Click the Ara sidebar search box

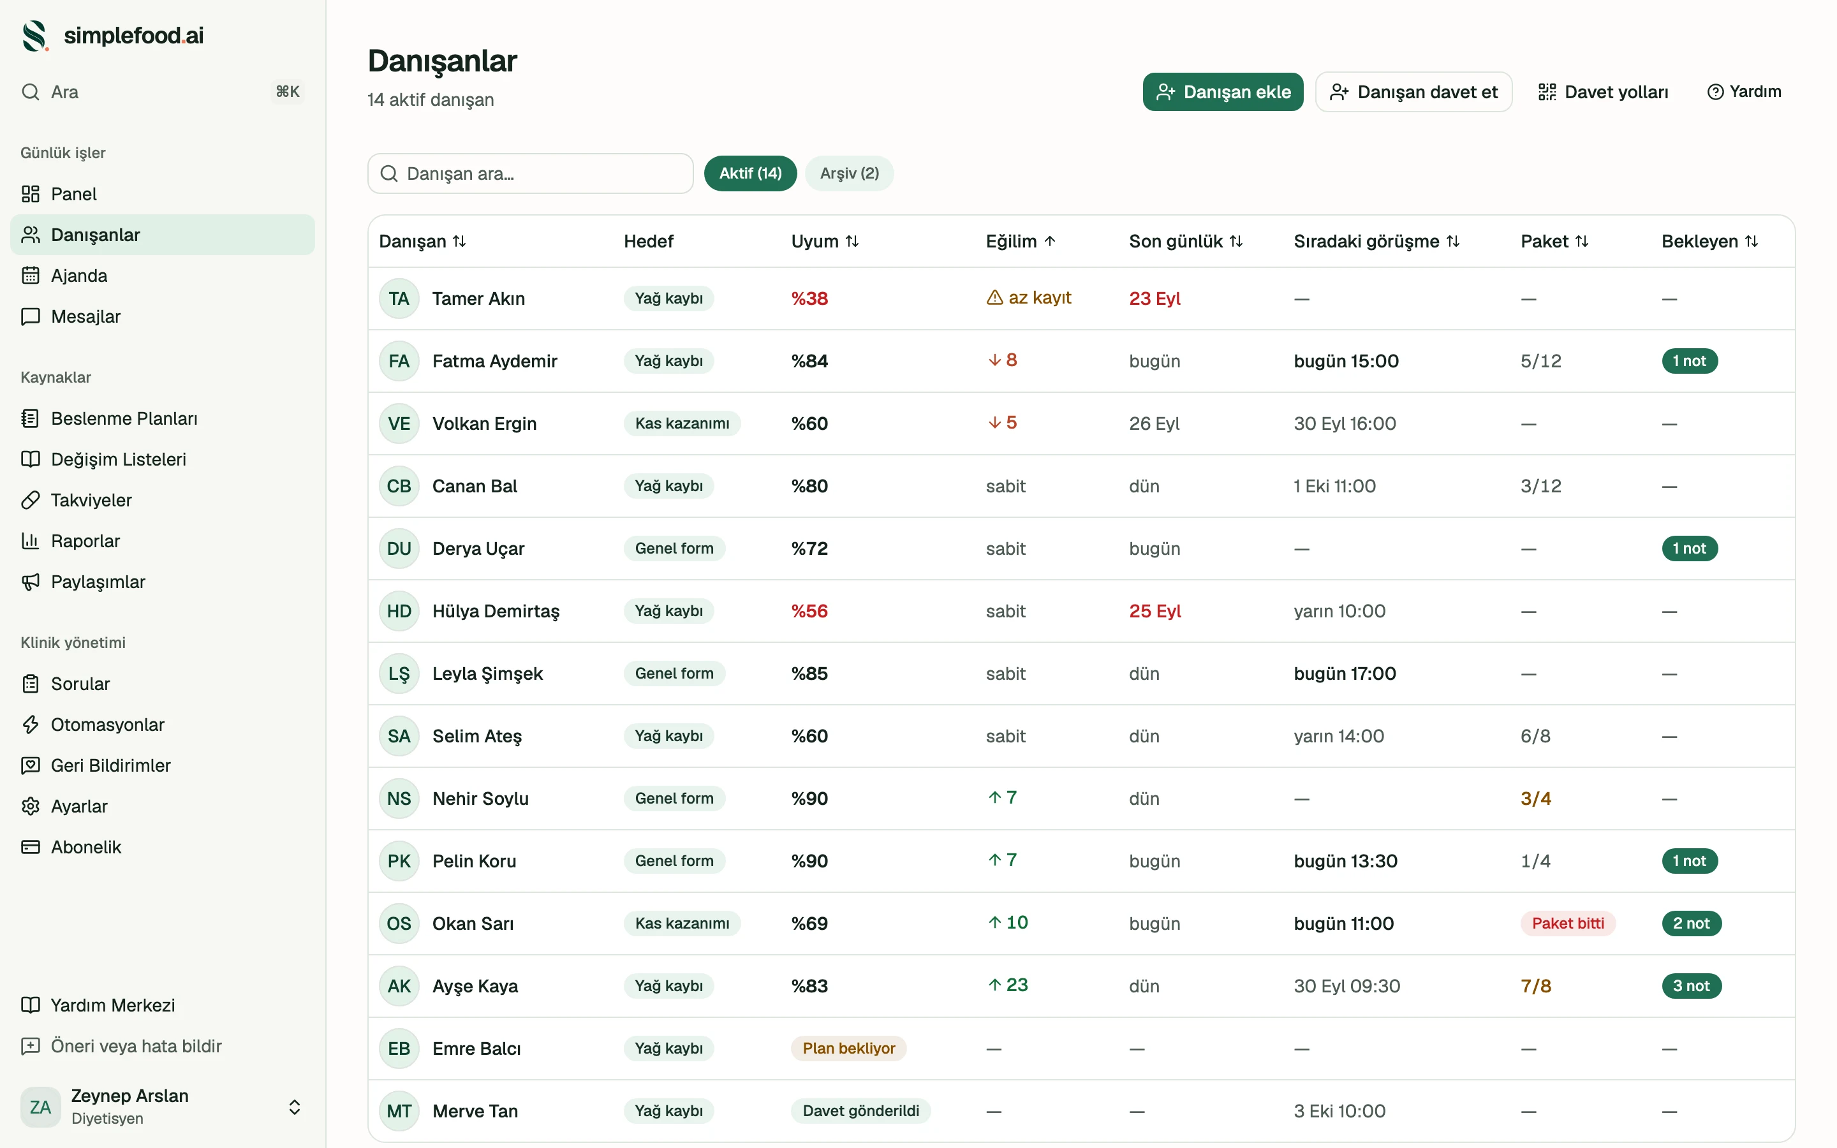(163, 92)
